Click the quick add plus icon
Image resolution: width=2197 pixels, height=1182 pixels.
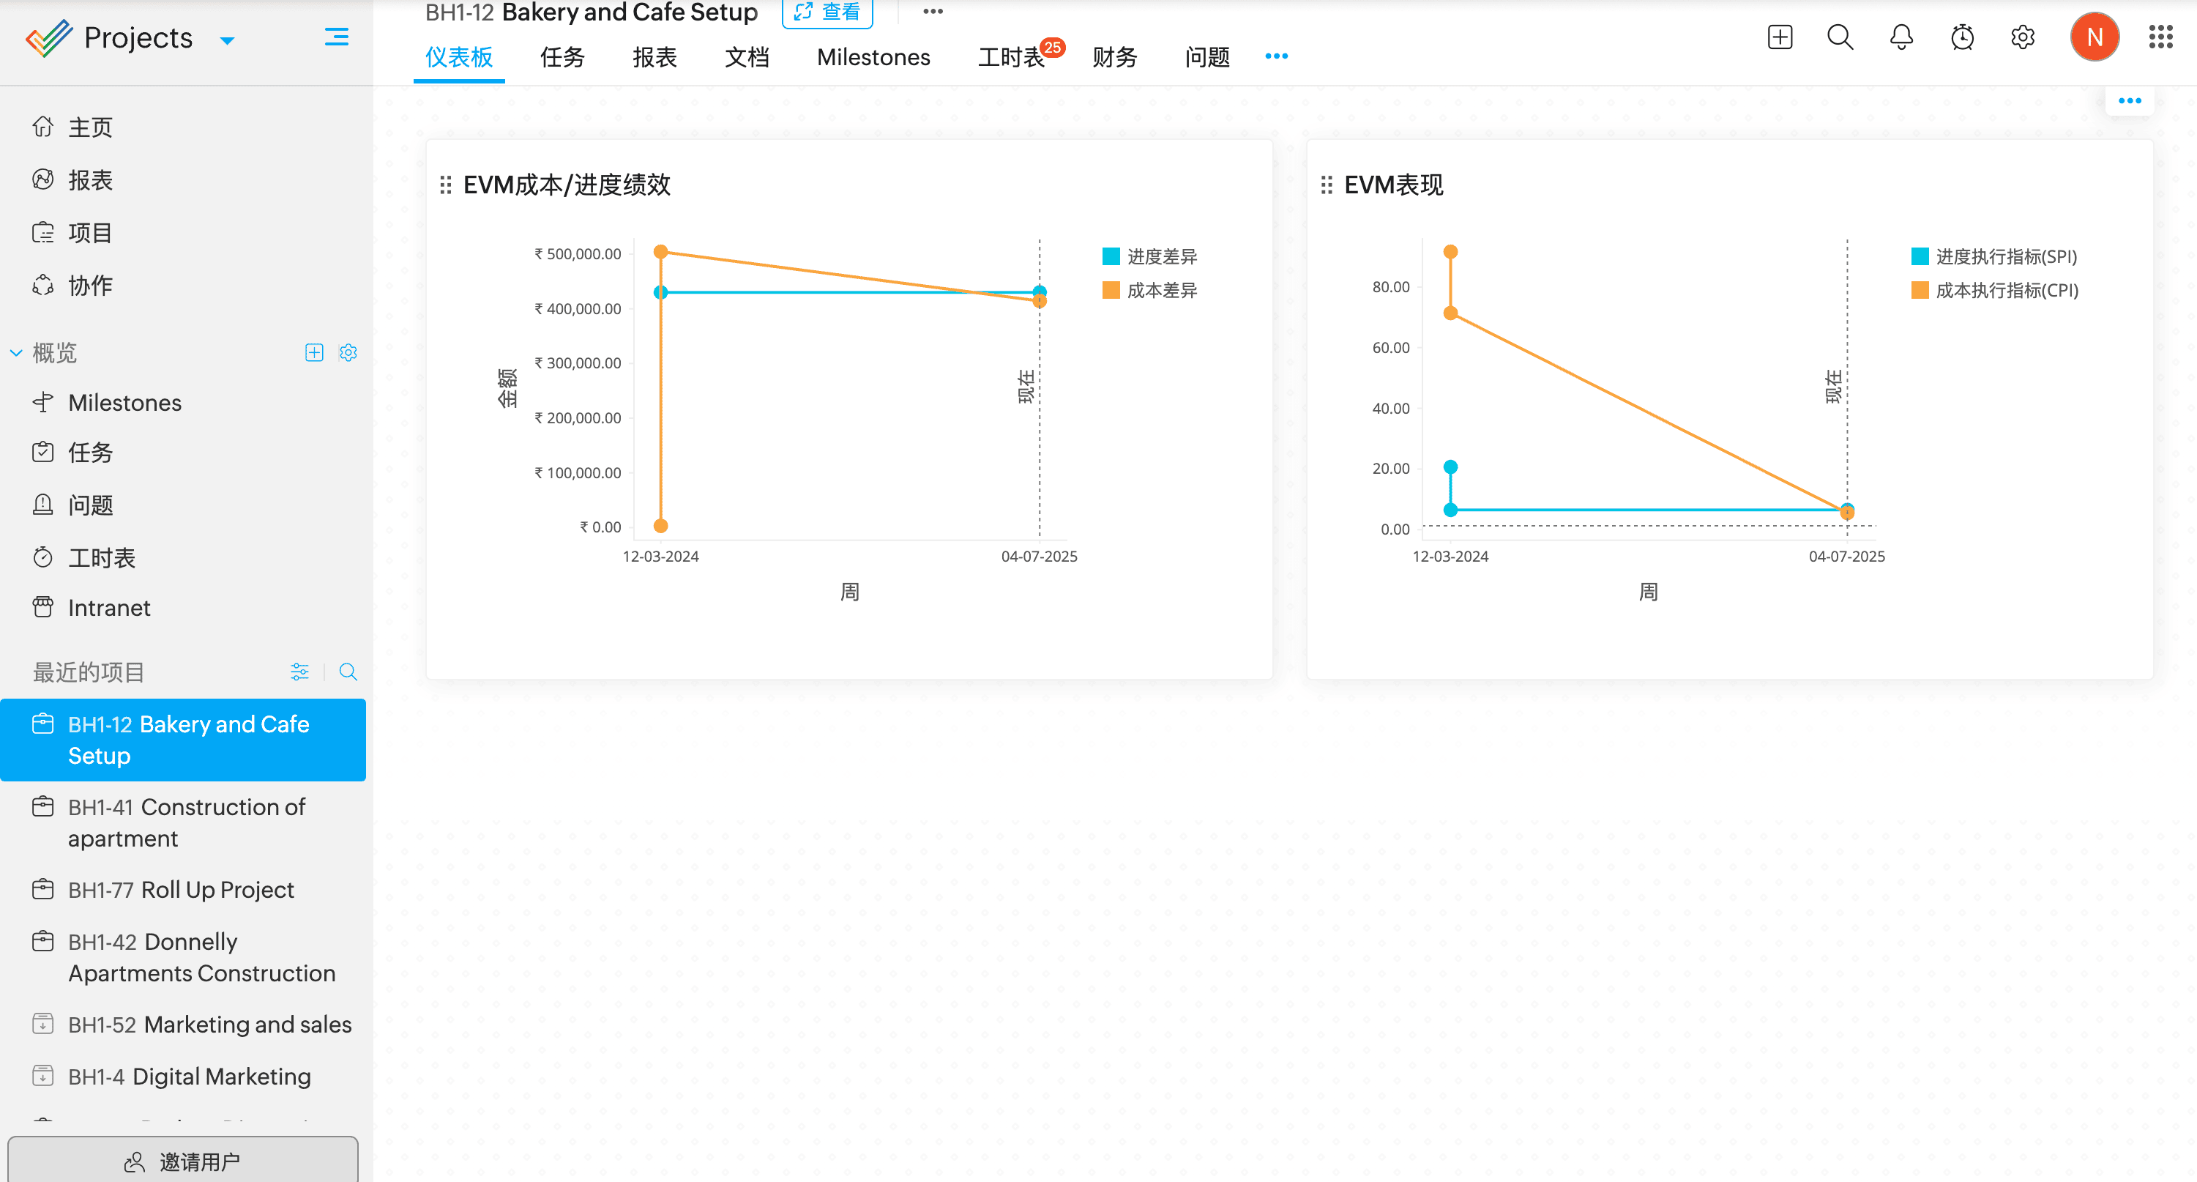[1779, 37]
